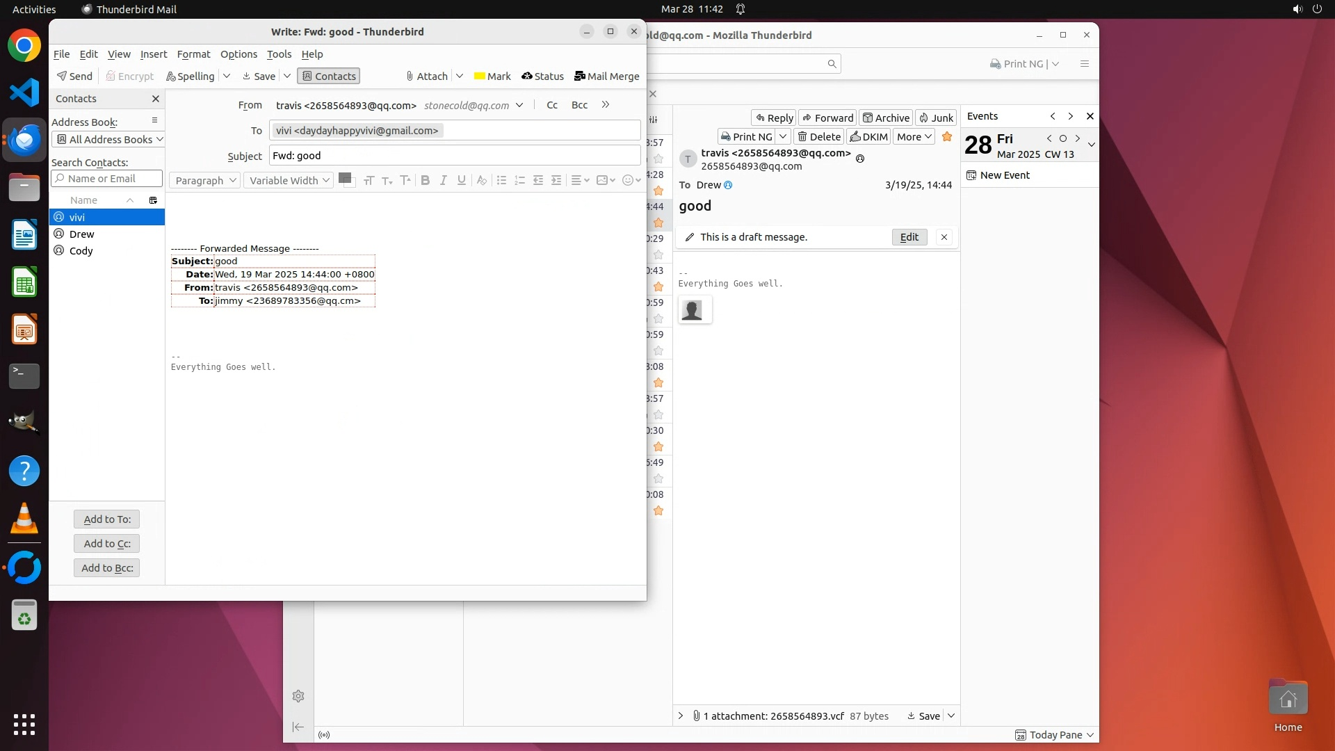This screenshot has width=1335, height=751.
Task: Click Edit on the draft message bar
Action: click(909, 237)
